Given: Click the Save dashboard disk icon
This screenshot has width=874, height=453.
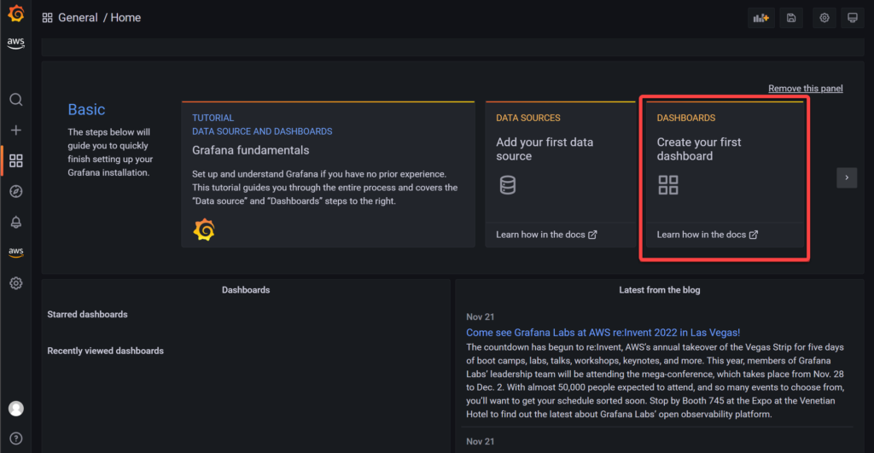Looking at the screenshot, I should pyautogui.click(x=791, y=18).
